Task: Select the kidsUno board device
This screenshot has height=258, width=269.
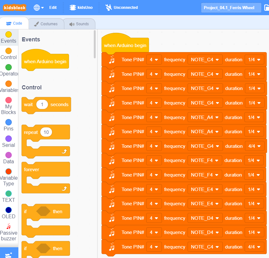Action: (81, 8)
